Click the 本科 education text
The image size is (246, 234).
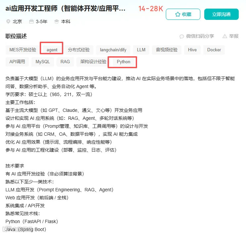tap(66, 22)
